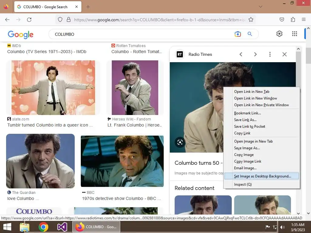Open Visual Studio from the taskbar
311x233 pixels.
(62, 227)
